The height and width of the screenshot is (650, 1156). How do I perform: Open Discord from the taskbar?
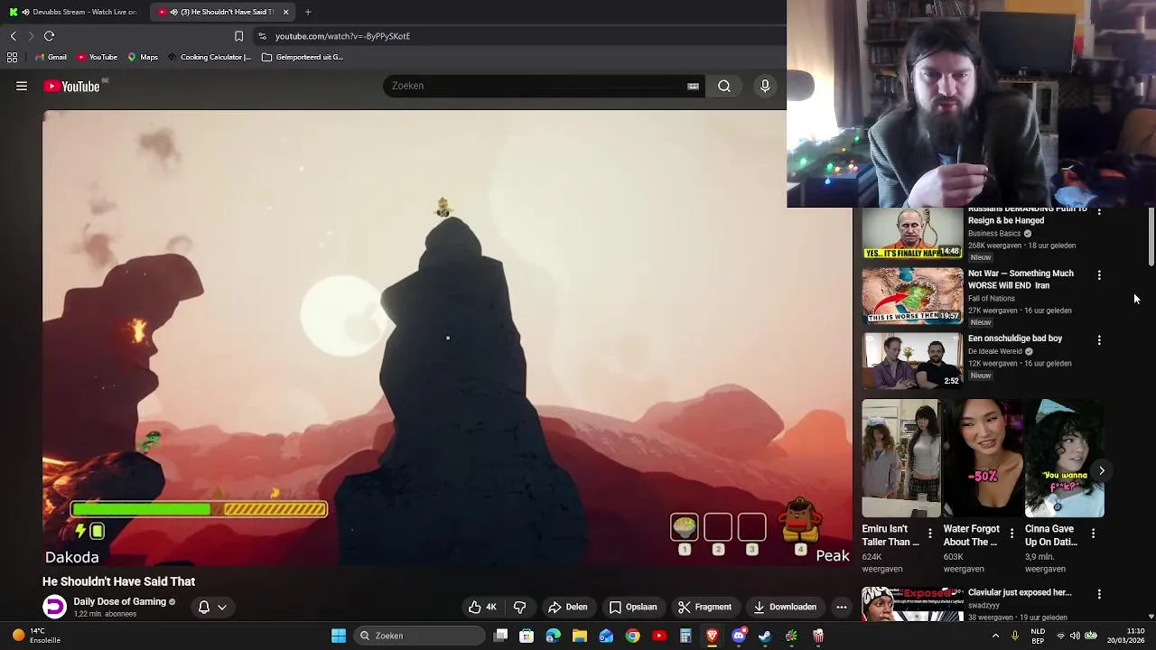(x=739, y=636)
